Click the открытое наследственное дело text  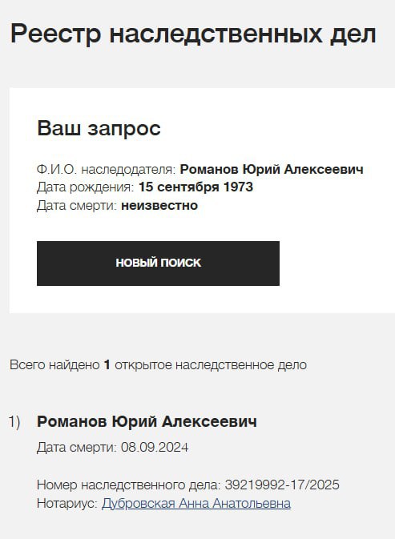coord(211,365)
